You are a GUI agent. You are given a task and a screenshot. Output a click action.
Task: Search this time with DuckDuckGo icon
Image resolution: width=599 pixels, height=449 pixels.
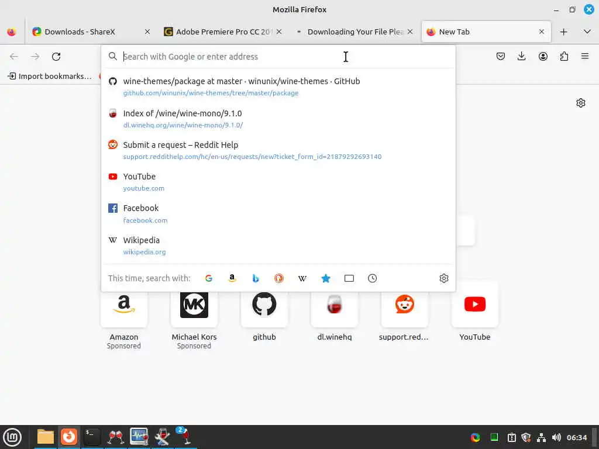[x=279, y=278]
